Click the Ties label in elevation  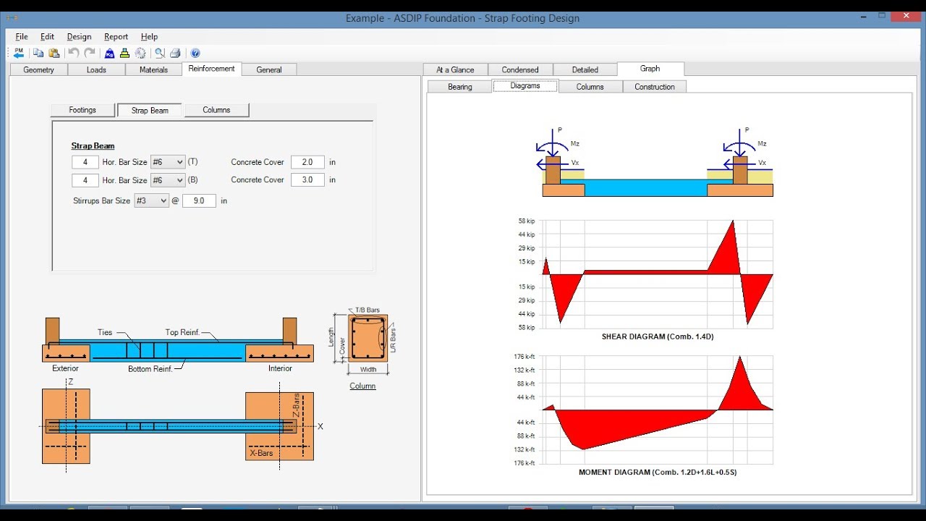(x=106, y=333)
